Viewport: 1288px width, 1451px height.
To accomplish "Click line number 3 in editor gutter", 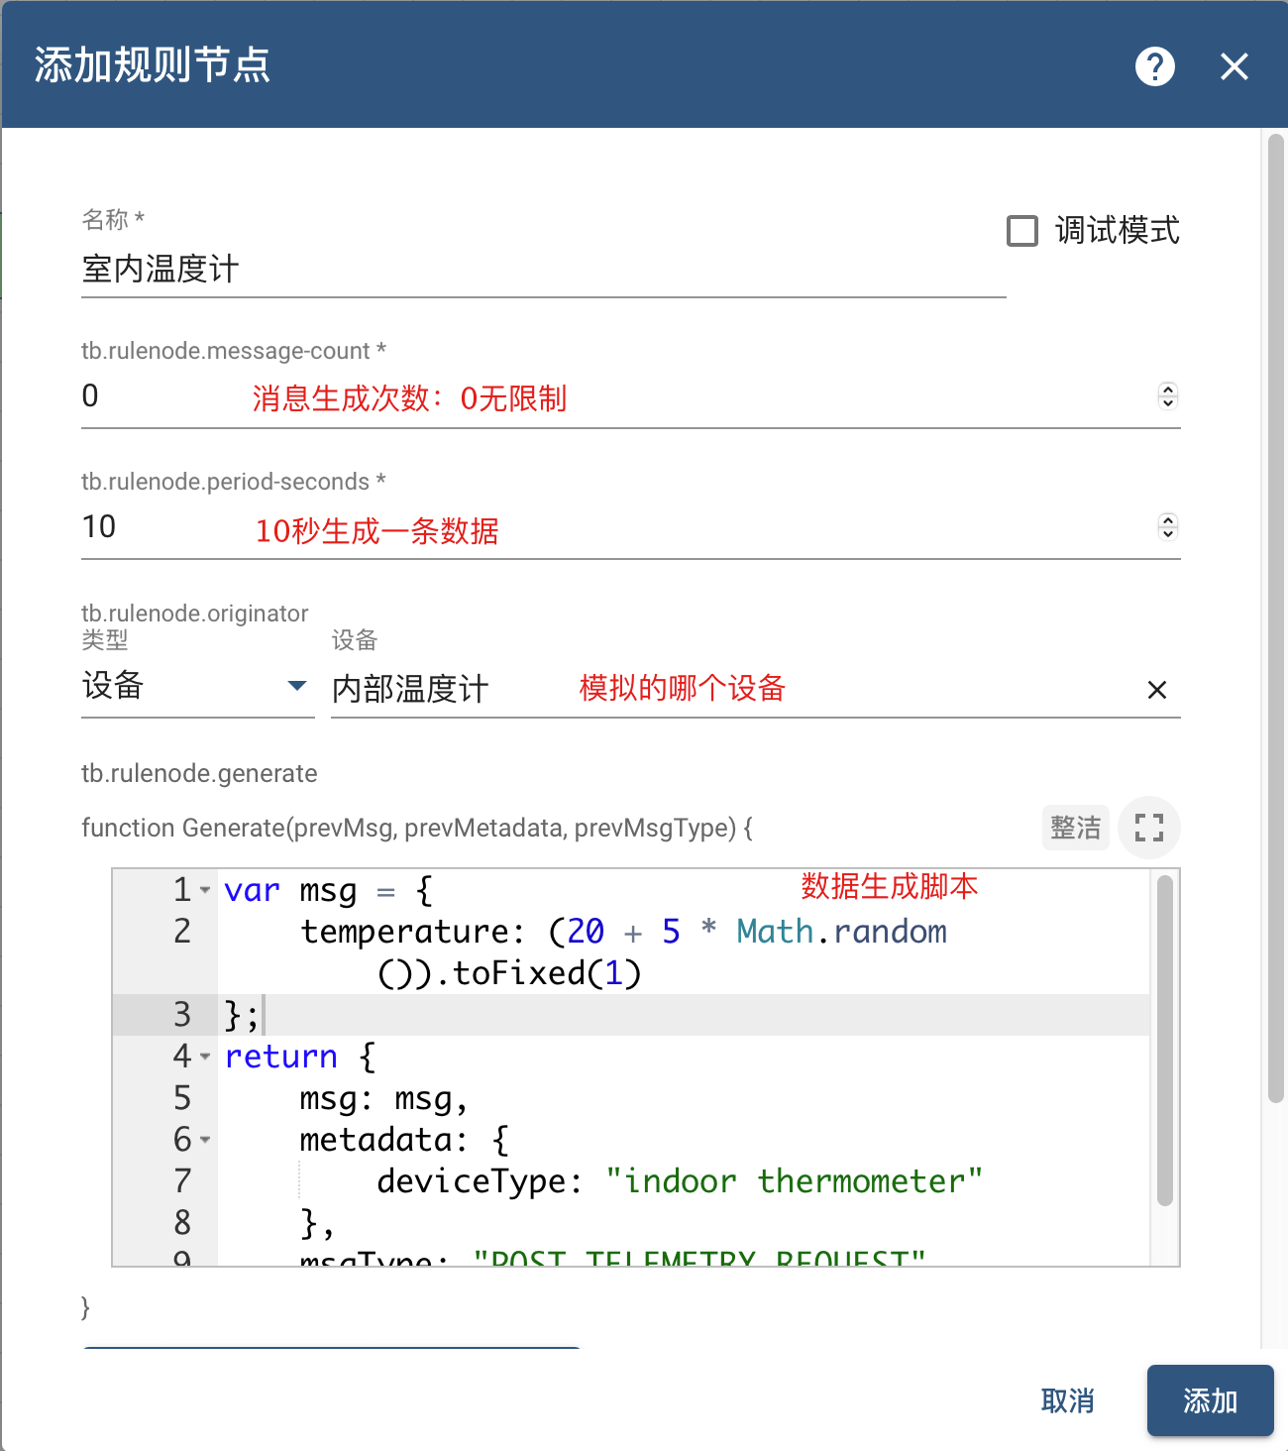I will pos(182,1015).
